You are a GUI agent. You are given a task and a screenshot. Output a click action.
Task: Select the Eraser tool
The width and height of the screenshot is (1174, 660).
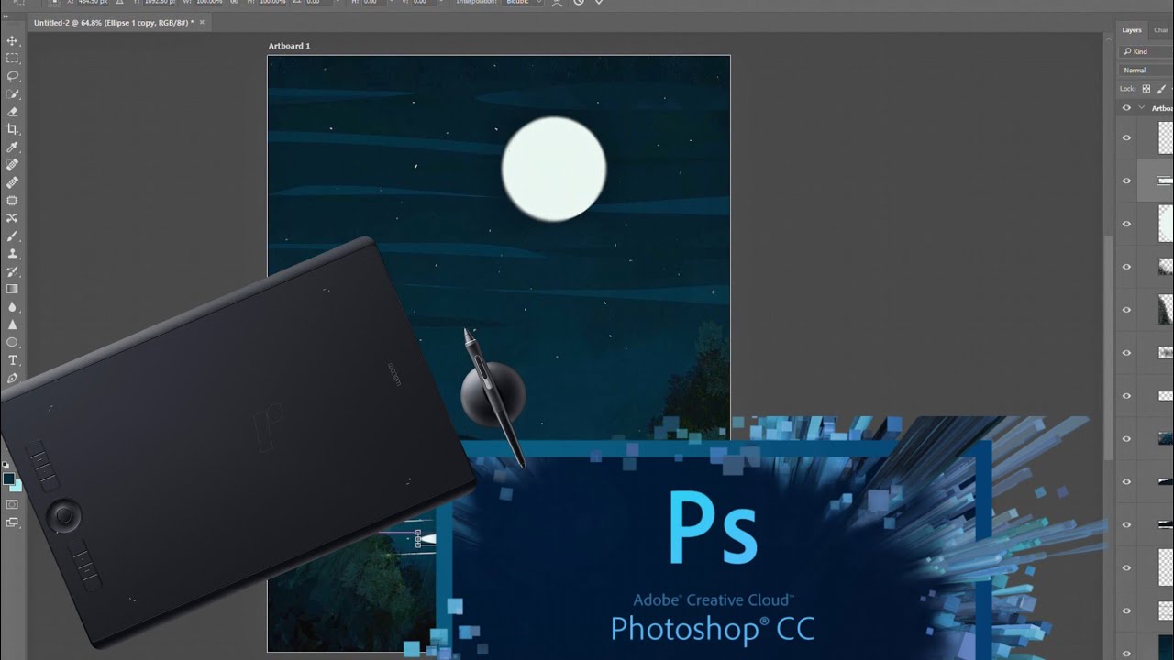pos(13,112)
